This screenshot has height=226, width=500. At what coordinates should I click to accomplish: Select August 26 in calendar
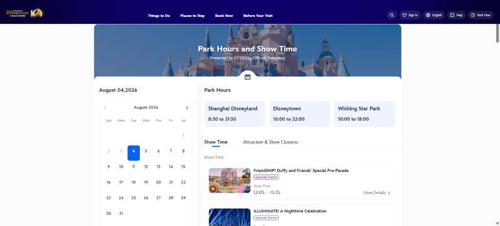click(146, 198)
